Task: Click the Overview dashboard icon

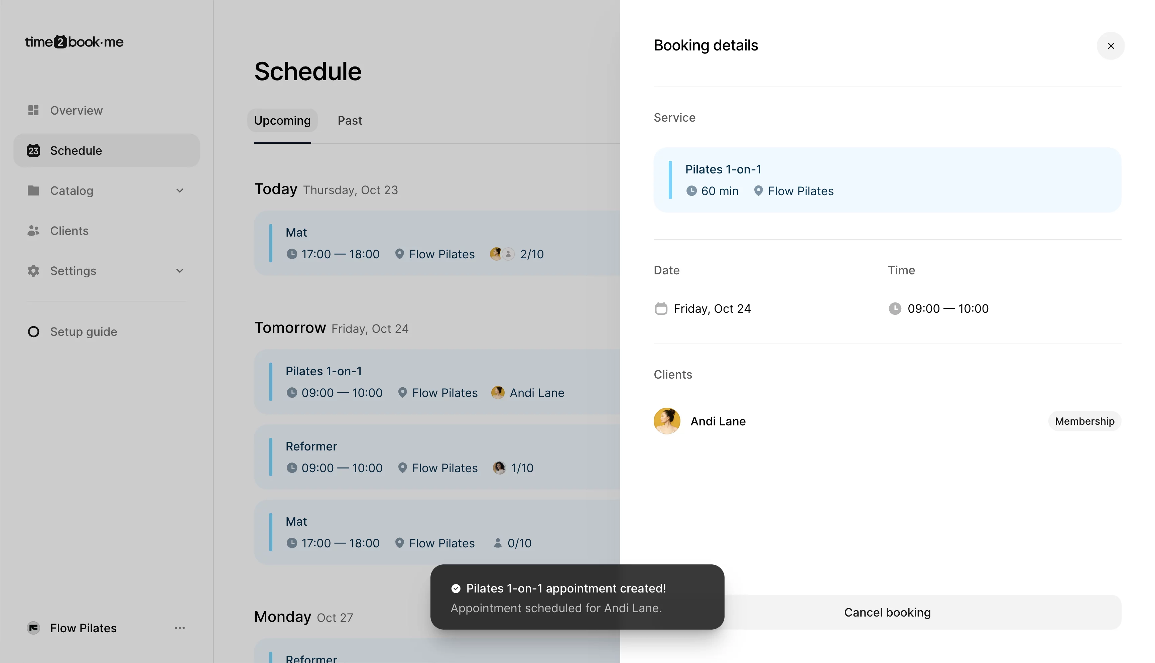Action: 33,110
